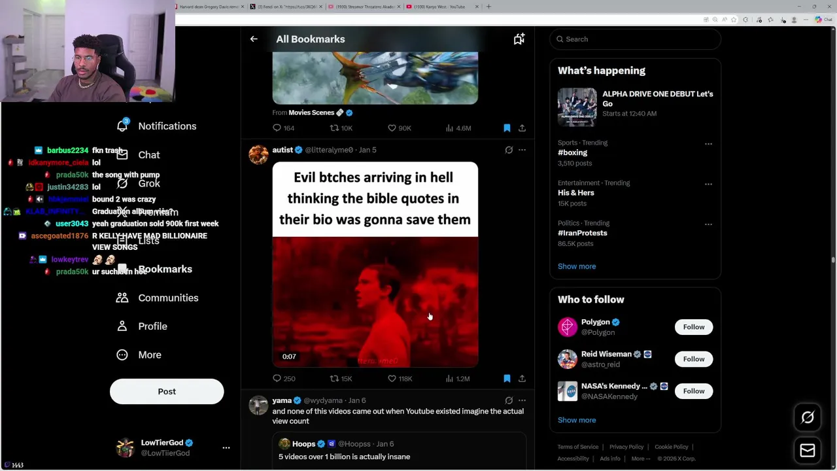Go to Profile in the sidebar
Screen dimensions: 837x471
coord(152,326)
